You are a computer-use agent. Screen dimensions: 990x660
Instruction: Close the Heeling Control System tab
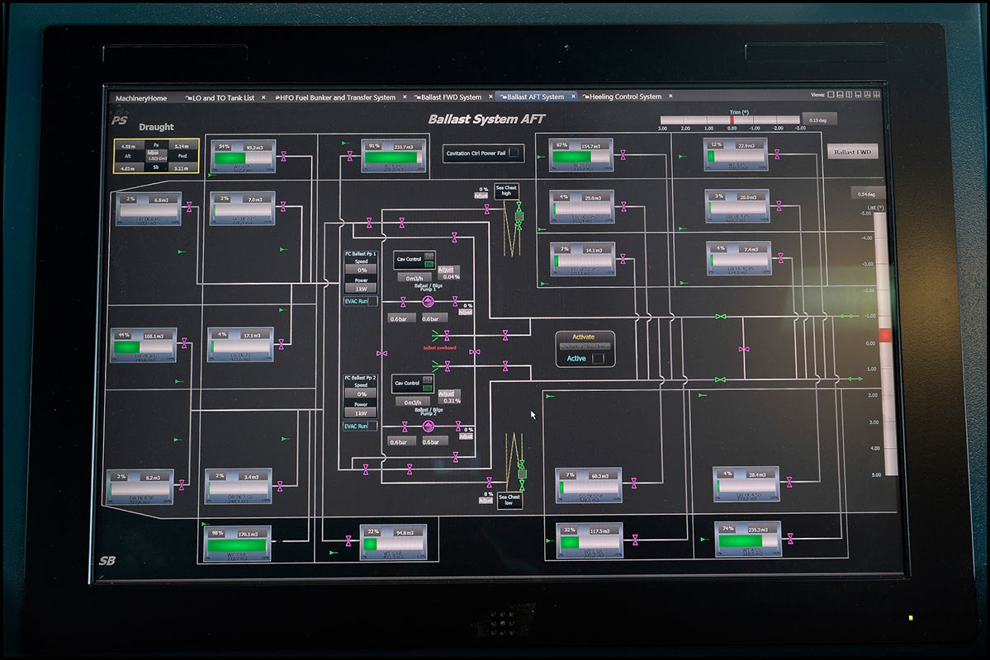pos(670,96)
